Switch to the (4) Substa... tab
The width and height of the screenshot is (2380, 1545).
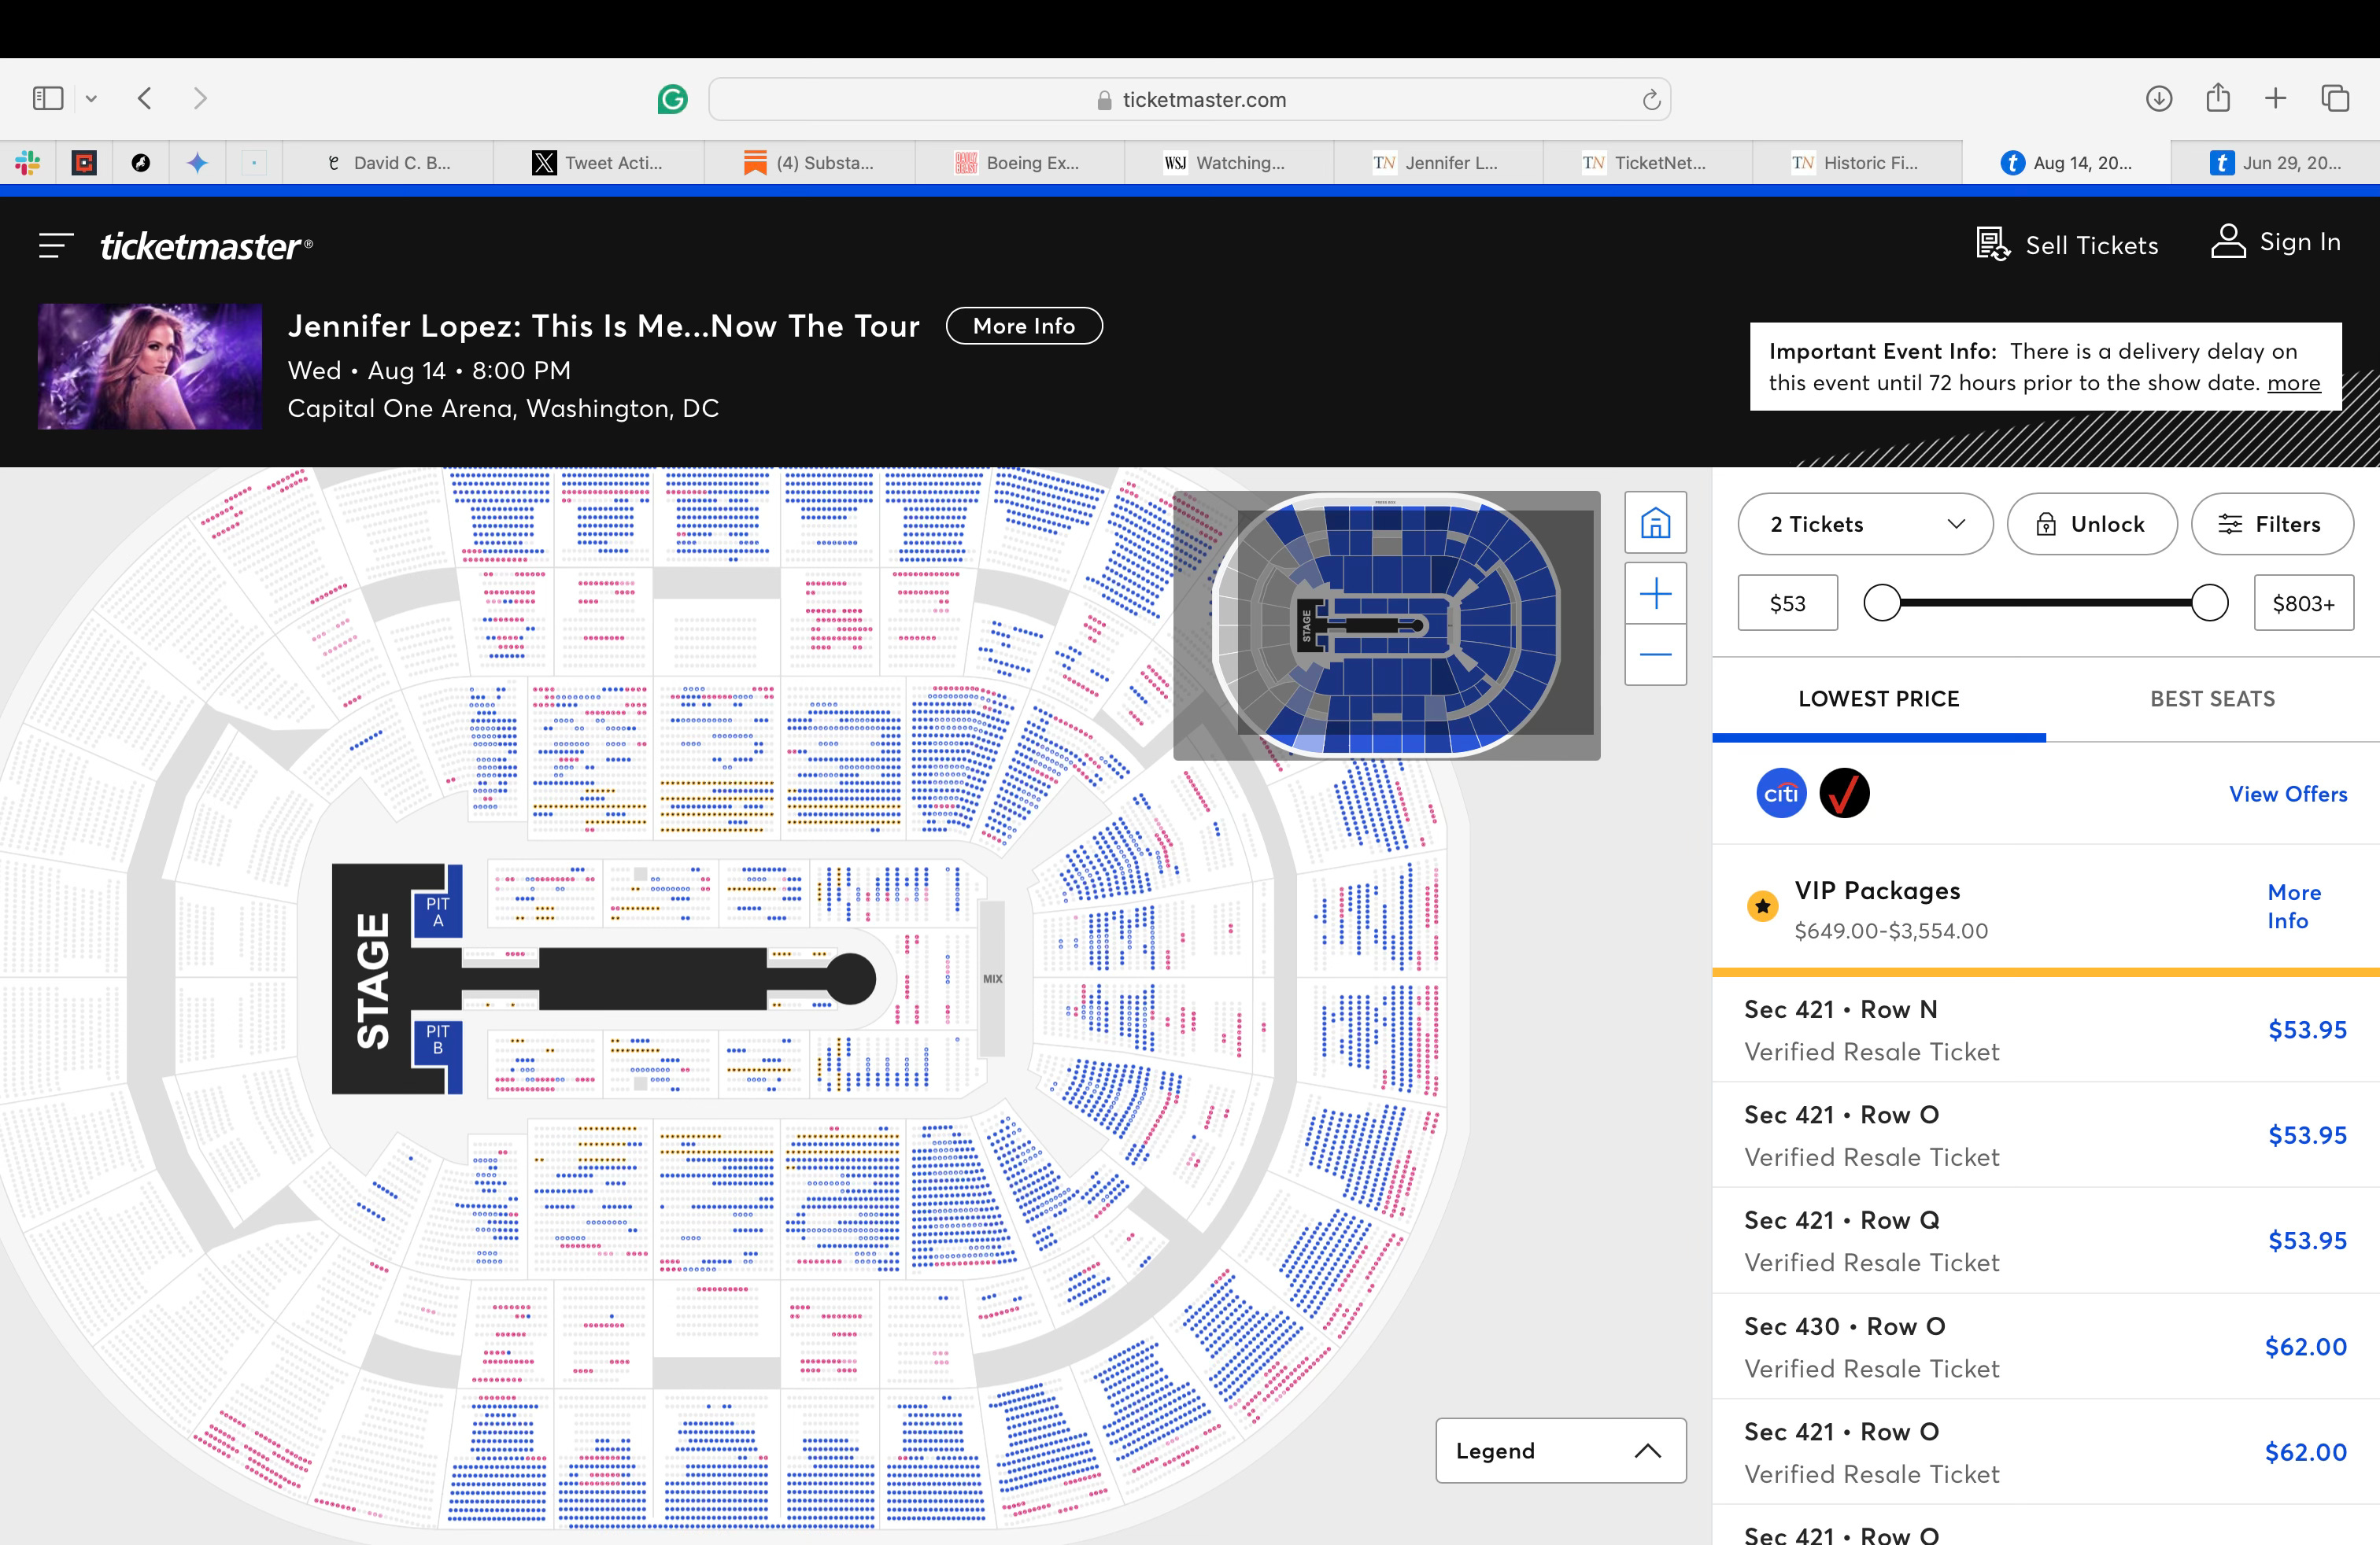[x=808, y=163]
